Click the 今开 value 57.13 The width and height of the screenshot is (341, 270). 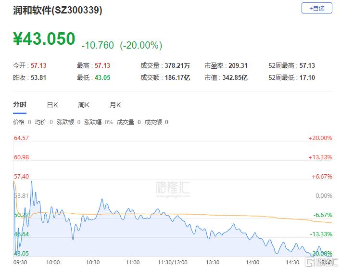point(38,65)
